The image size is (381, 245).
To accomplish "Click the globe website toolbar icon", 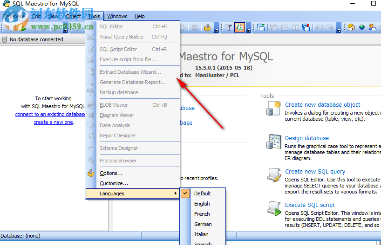I will [x=362, y=27].
